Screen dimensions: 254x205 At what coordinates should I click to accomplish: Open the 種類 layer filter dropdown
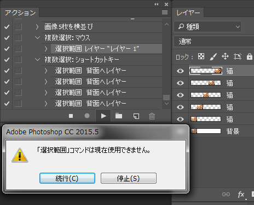coord(208,27)
